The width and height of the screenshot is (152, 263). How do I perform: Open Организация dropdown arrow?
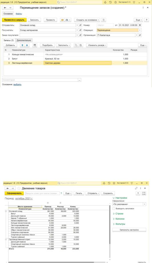[x=137, y=35]
